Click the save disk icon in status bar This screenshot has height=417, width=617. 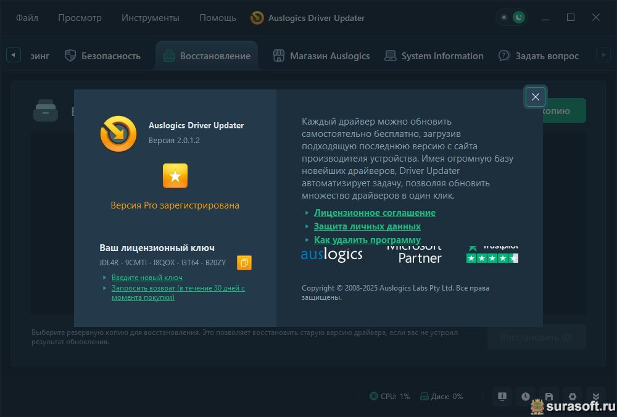pyautogui.click(x=549, y=397)
